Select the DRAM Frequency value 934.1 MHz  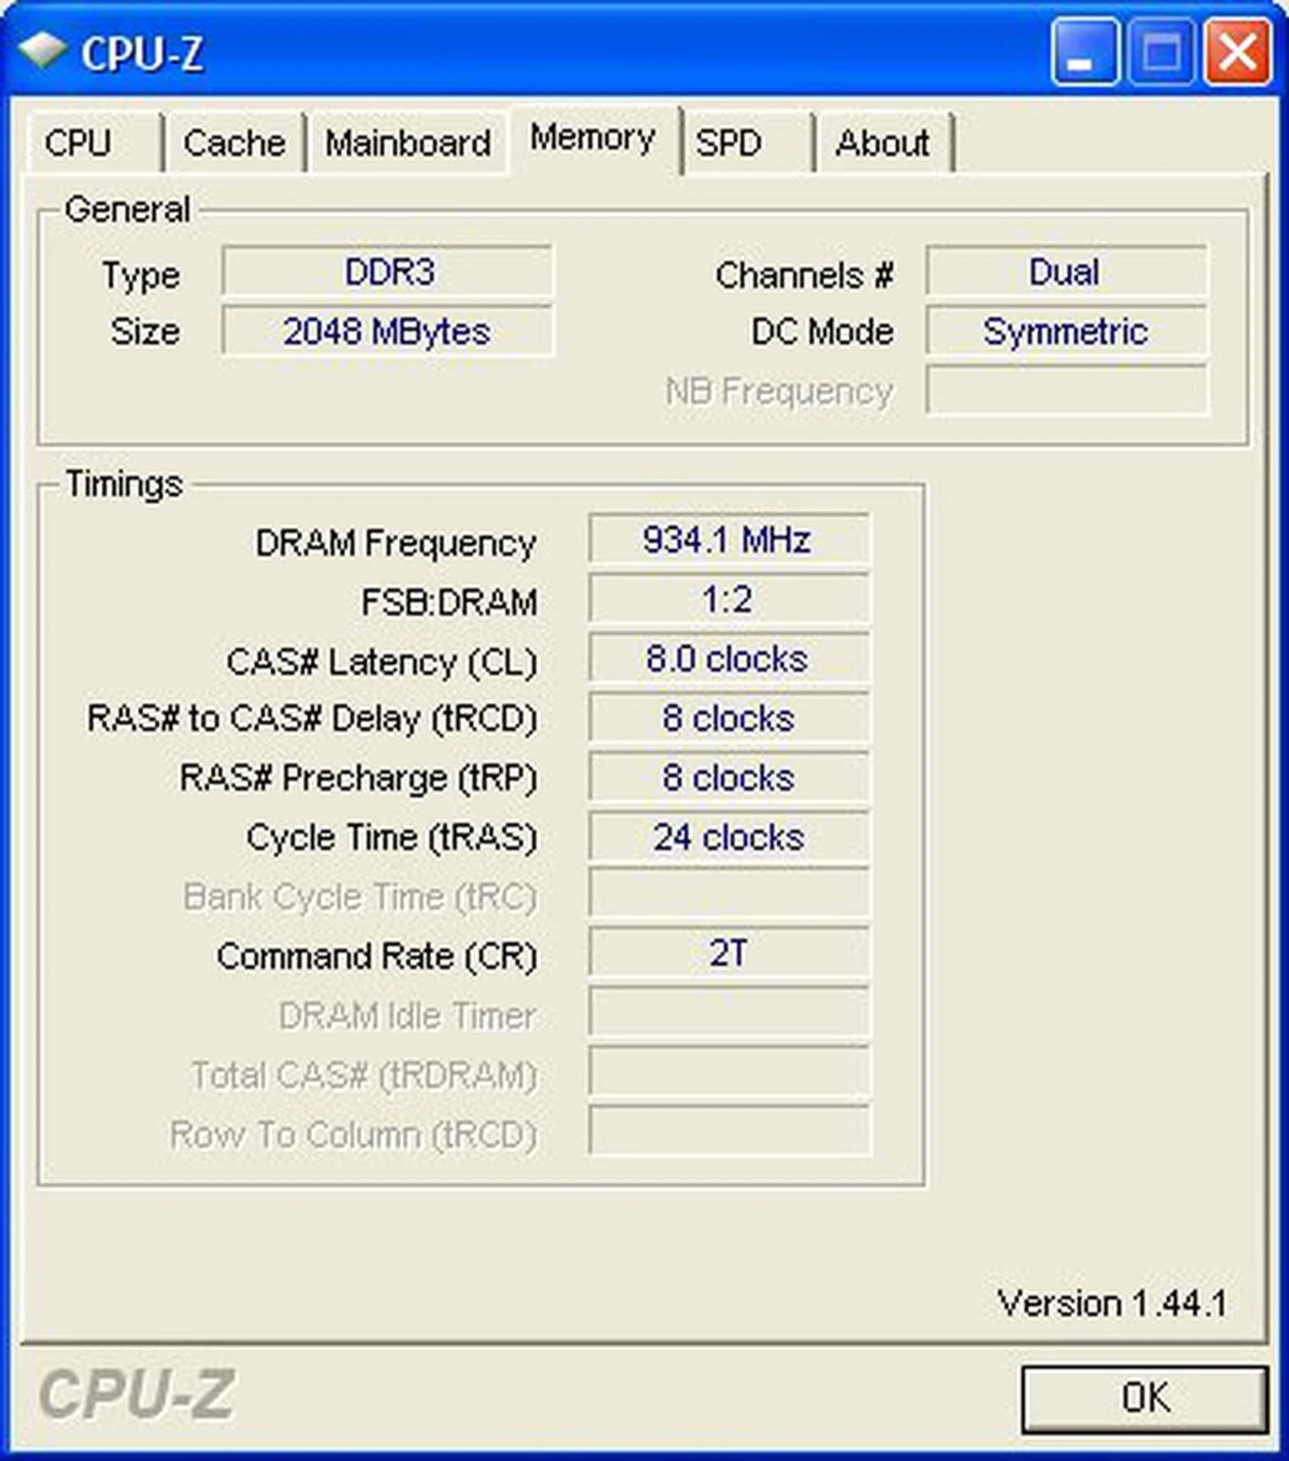click(x=728, y=541)
